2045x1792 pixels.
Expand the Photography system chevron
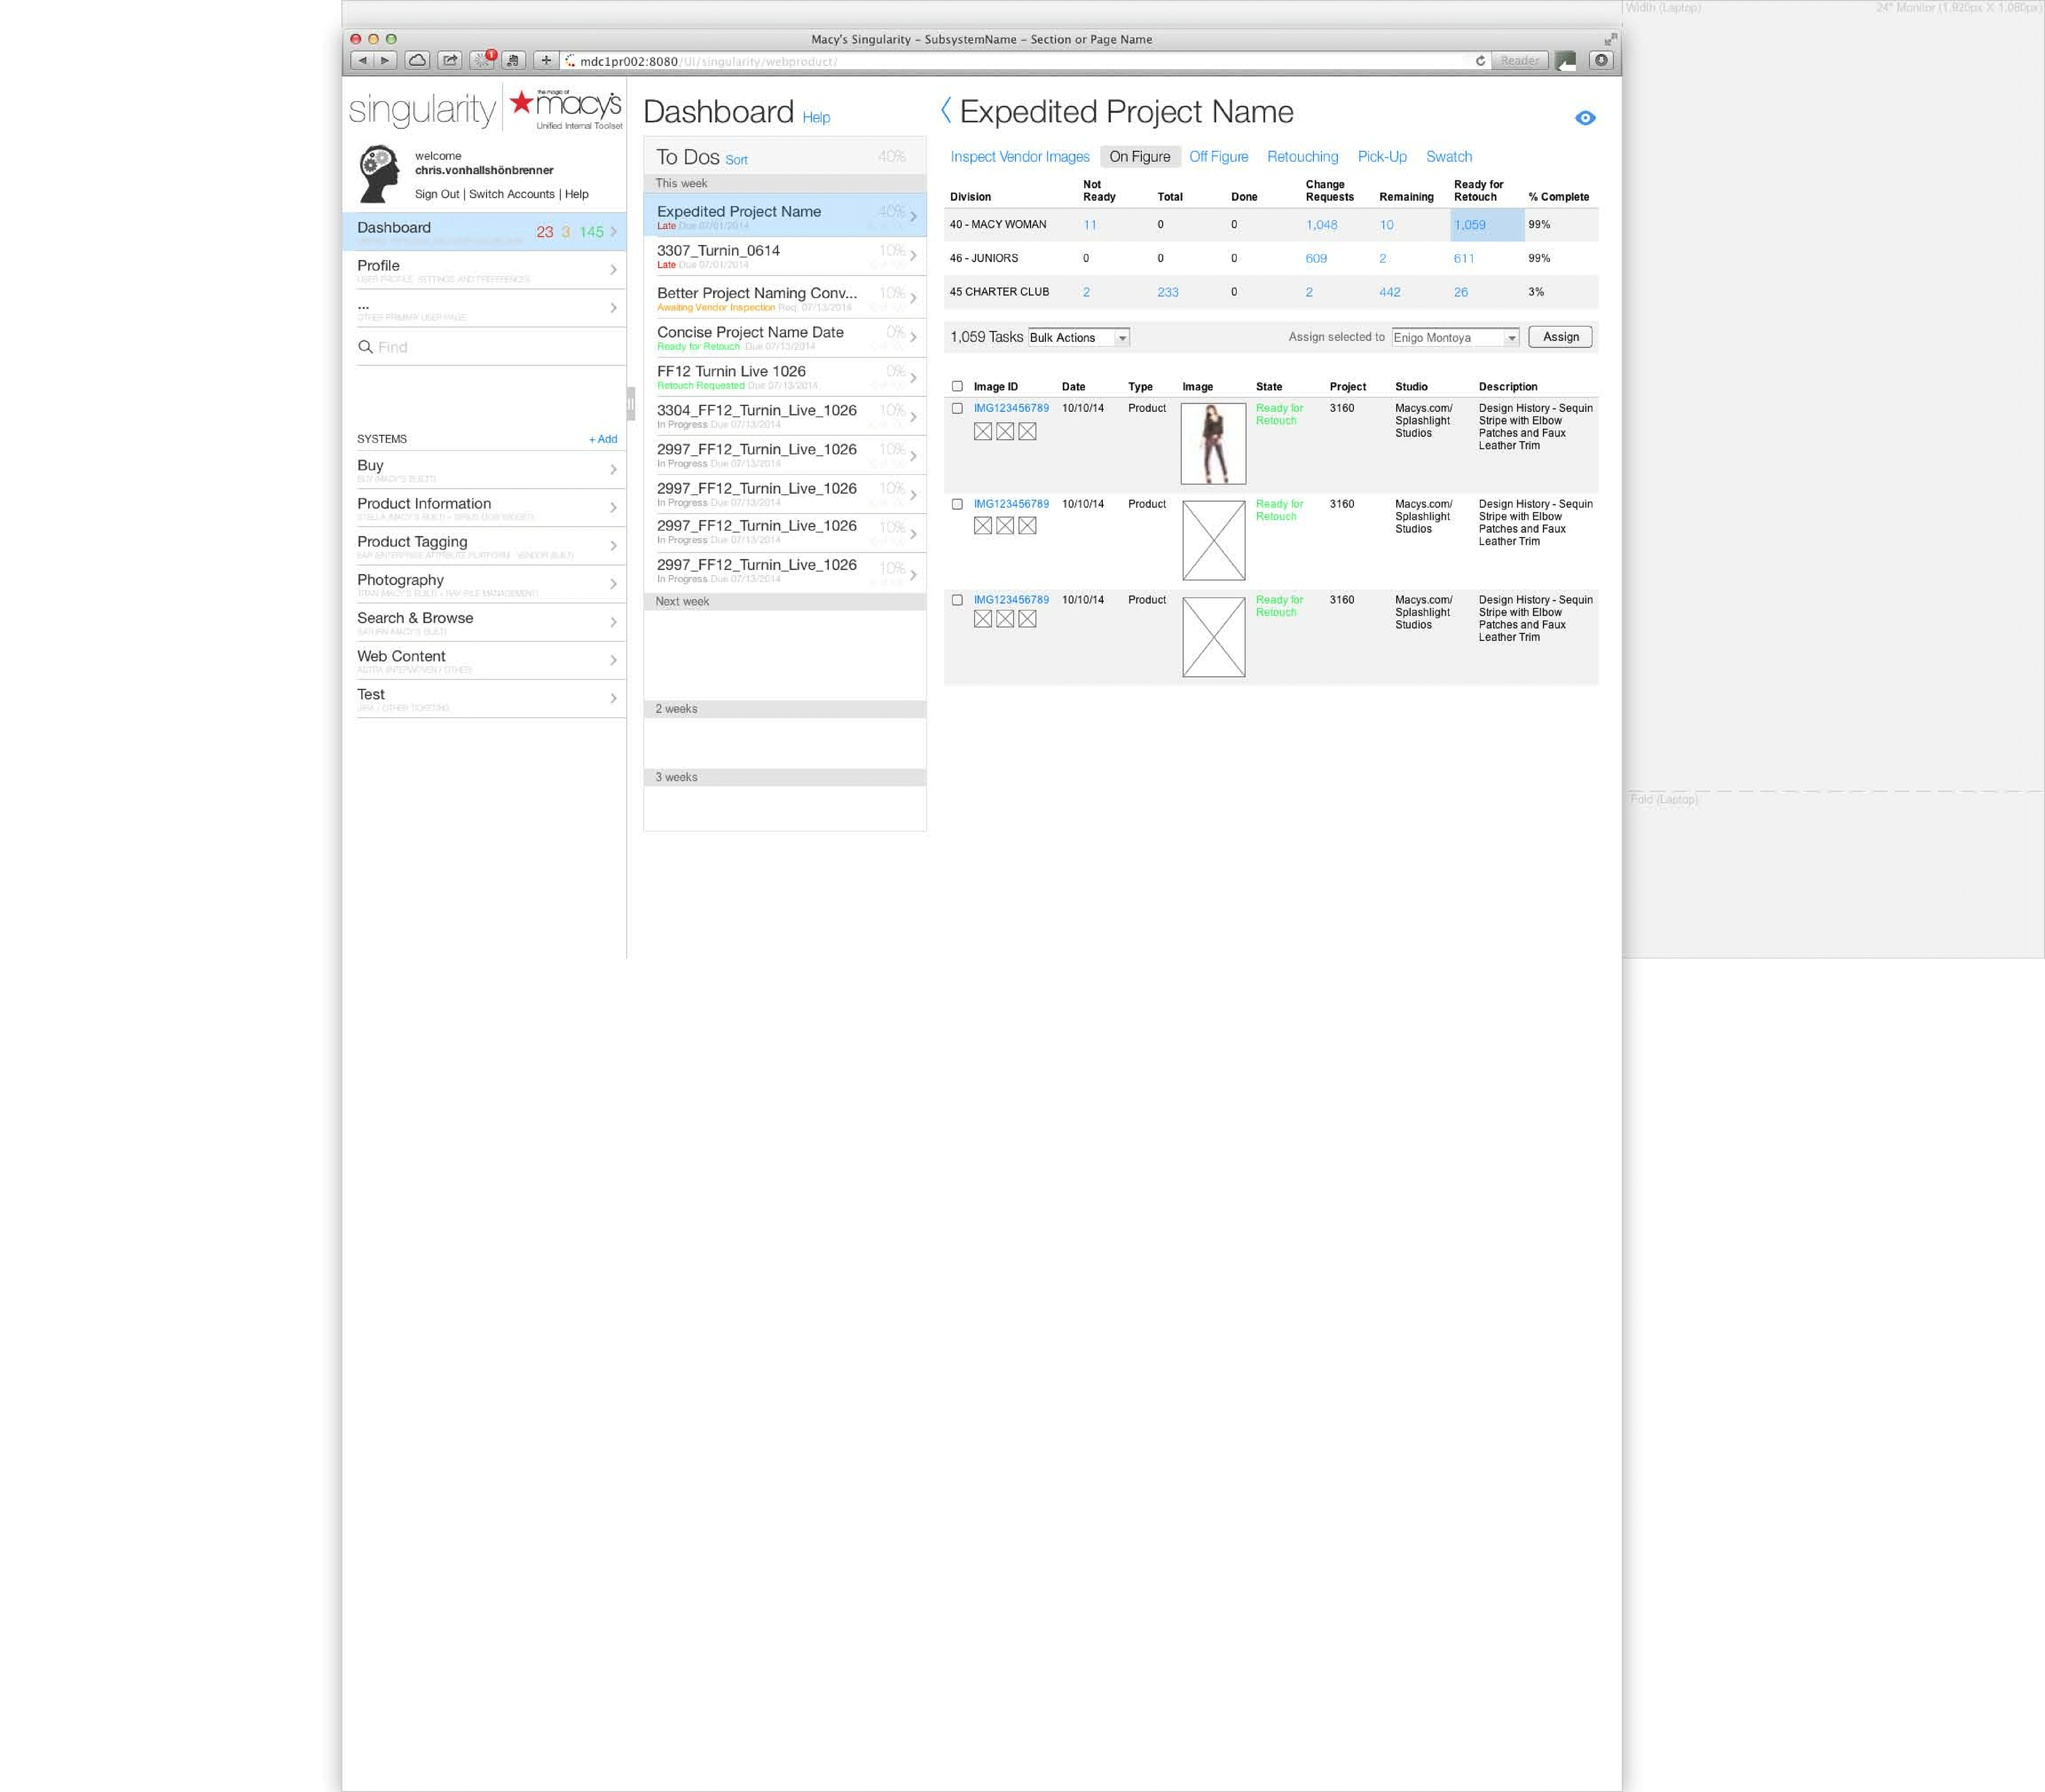click(x=612, y=584)
